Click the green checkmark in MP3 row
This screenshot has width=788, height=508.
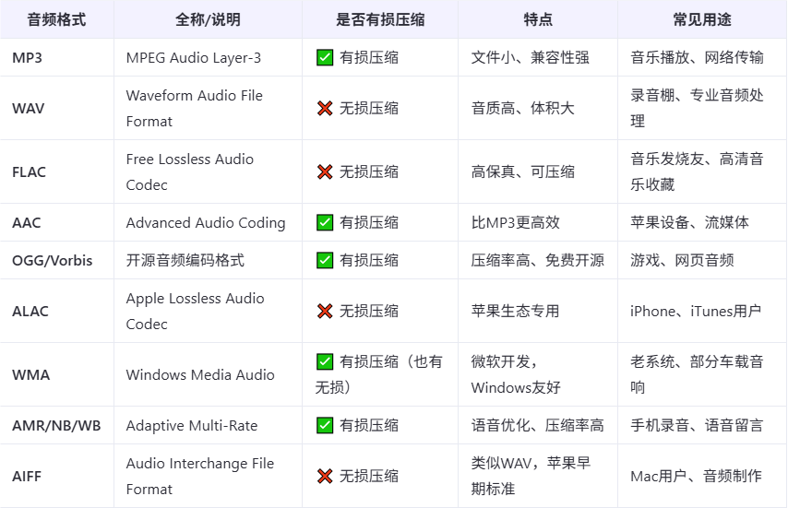click(325, 58)
